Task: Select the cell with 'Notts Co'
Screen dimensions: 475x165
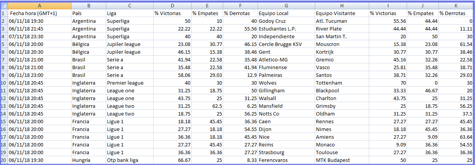Action: coord(286,114)
